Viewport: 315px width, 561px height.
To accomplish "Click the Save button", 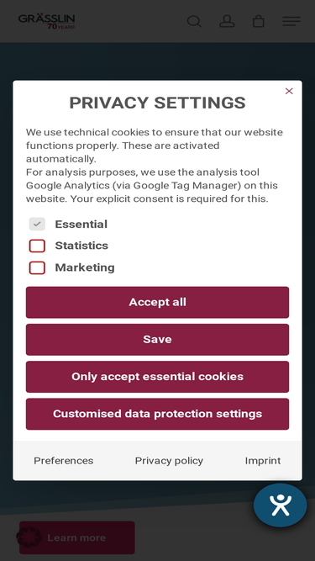I will click(x=158, y=340).
